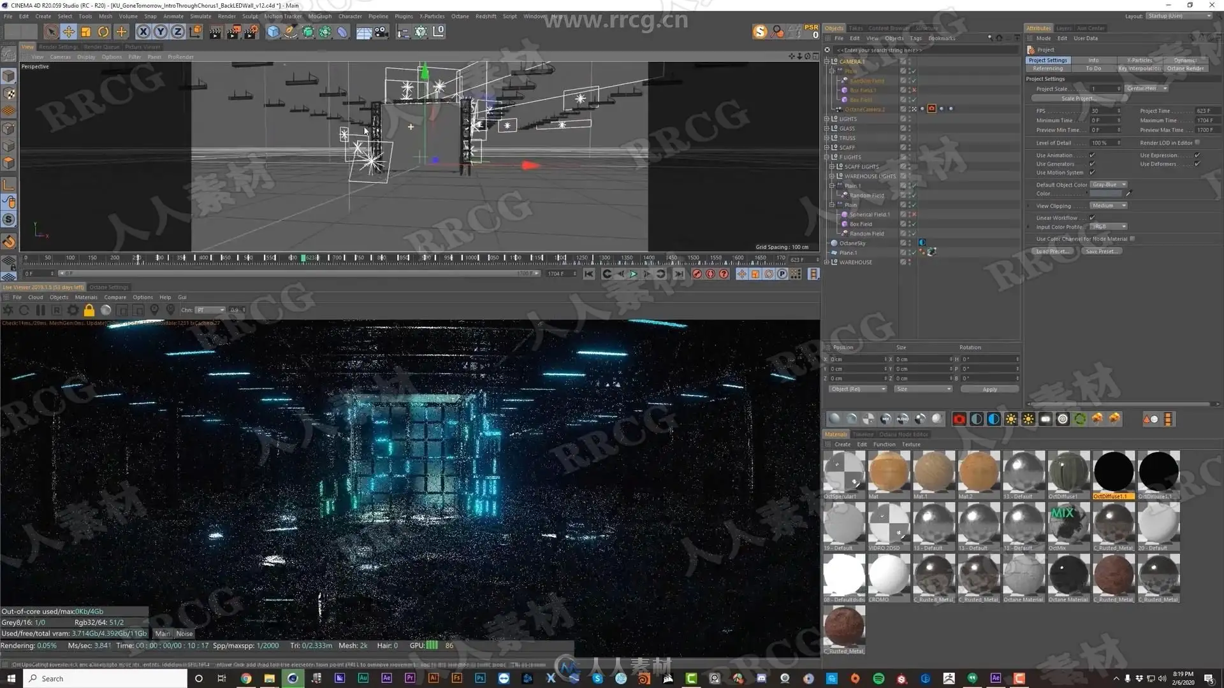Image resolution: width=1224 pixels, height=688 pixels.
Task: Disable the Linear Workflow checkbox
Action: click(1092, 218)
